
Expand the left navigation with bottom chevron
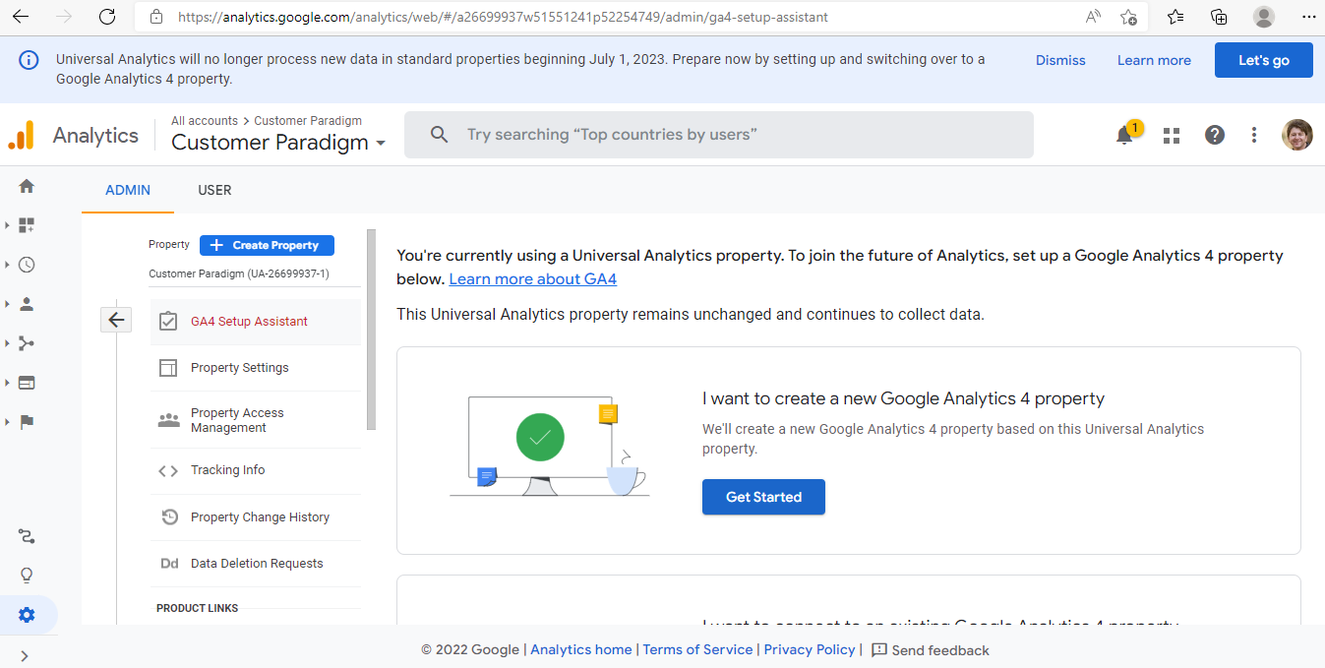[x=25, y=655]
